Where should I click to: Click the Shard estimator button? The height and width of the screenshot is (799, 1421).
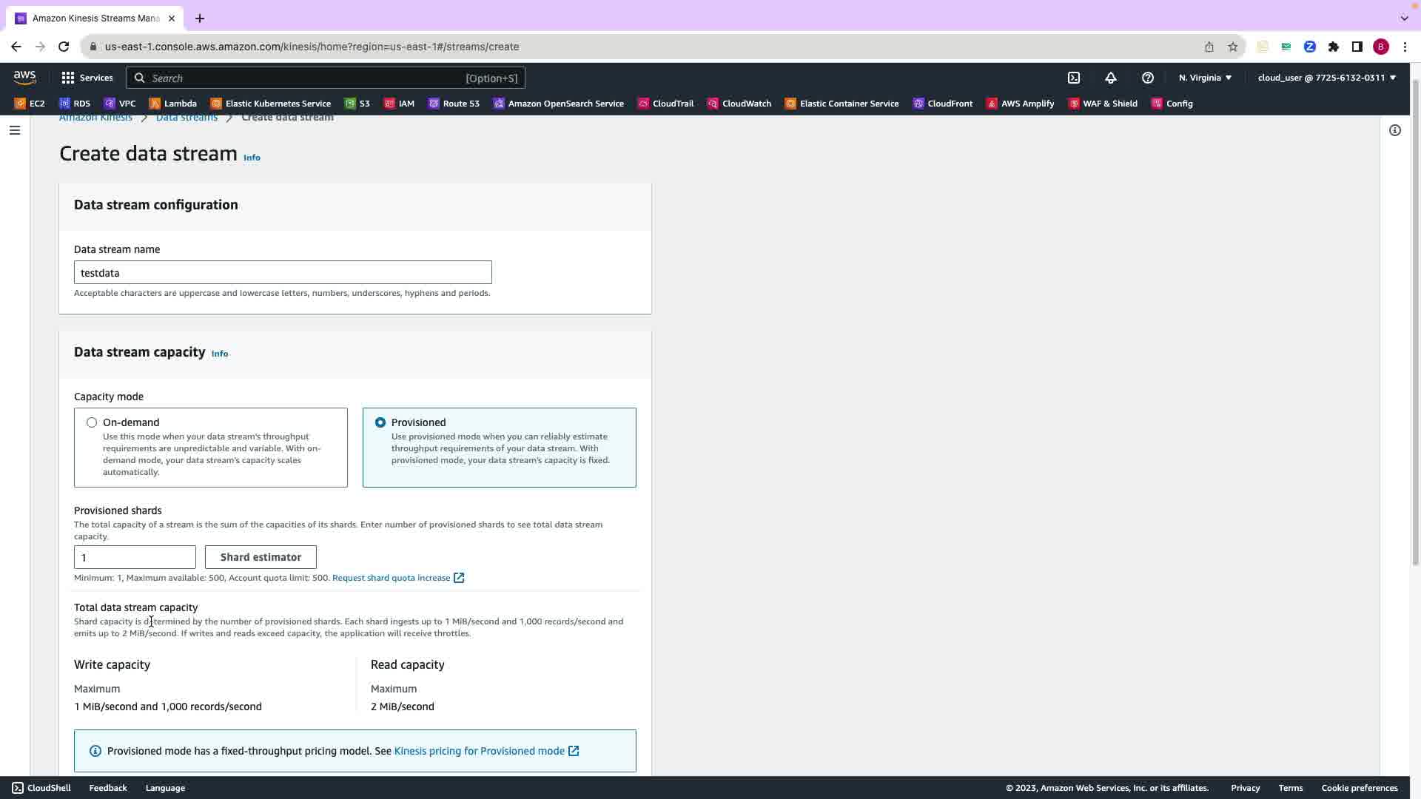pyautogui.click(x=261, y=557)
